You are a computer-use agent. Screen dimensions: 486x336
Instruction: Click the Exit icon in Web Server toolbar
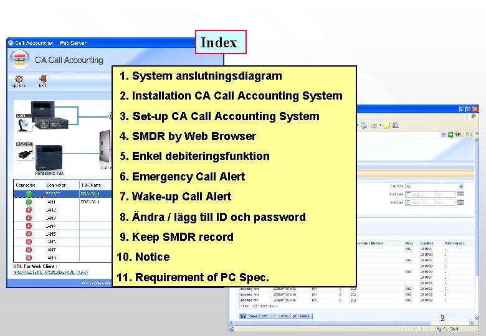click(x=42, y=81)
